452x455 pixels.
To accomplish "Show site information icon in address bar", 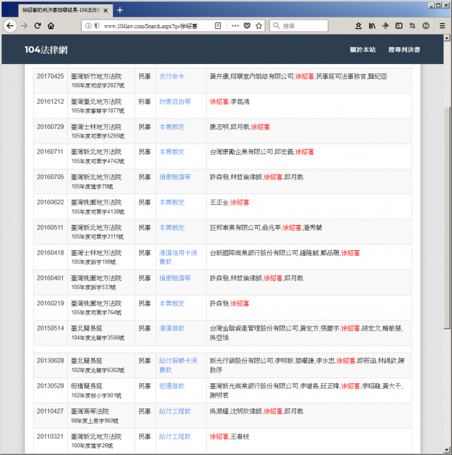I will (x=88, y=26).
